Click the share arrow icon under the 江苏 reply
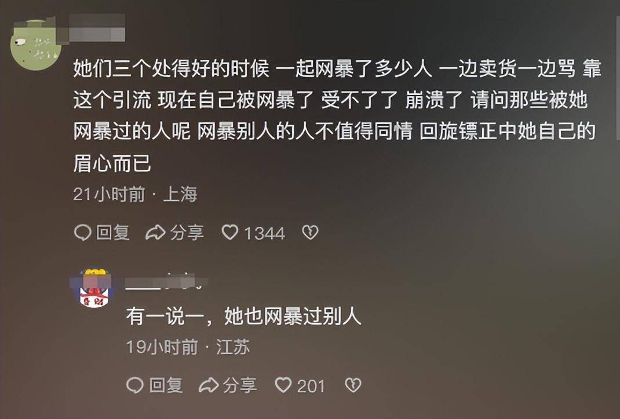Viewport: 620px width, 419px height. [x=209, y=385]
